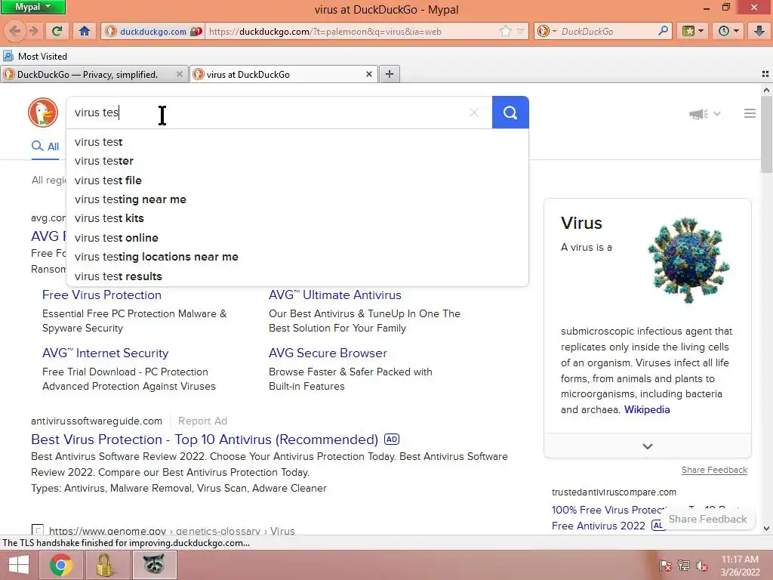Open the hamburger side menu
Screen dimensions: 773x580
pyautogui.click(x=750, y=113)
